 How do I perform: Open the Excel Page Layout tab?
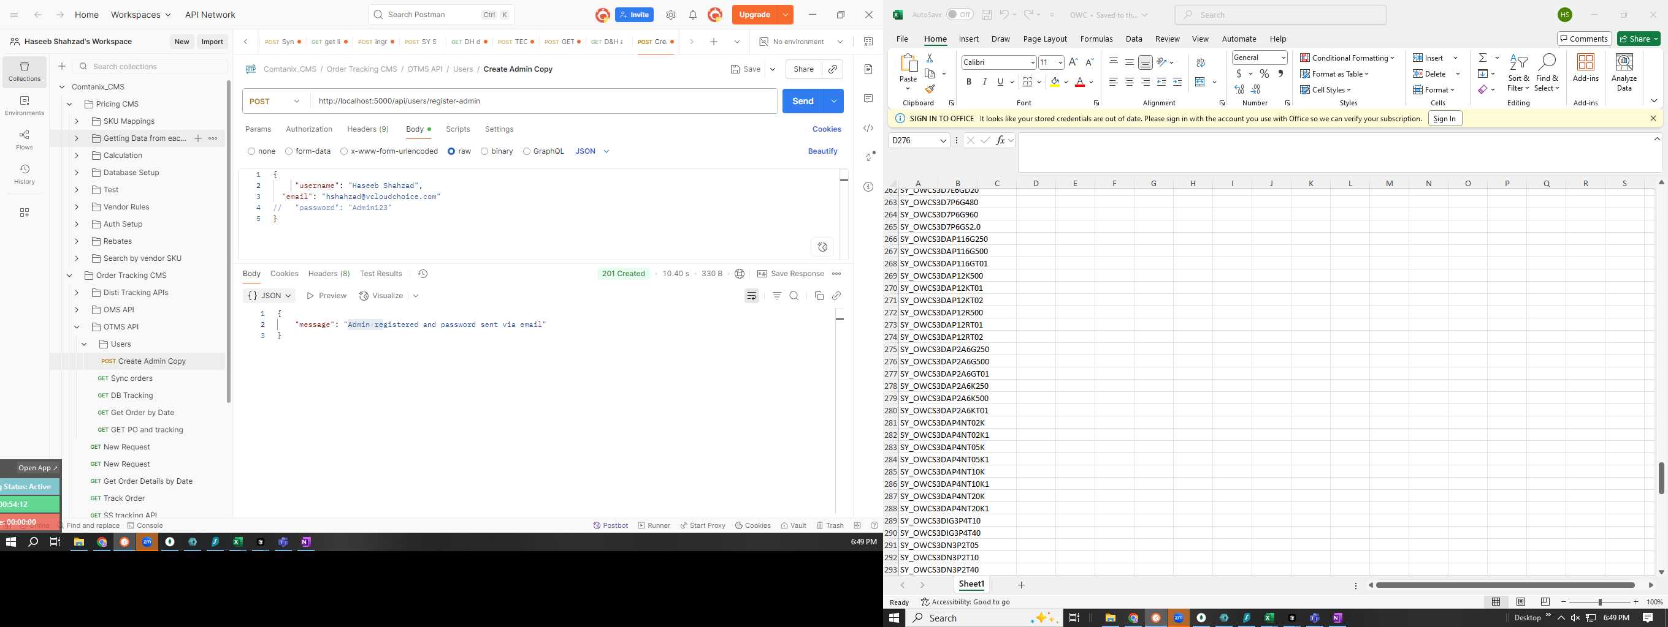coord(1044,39)
